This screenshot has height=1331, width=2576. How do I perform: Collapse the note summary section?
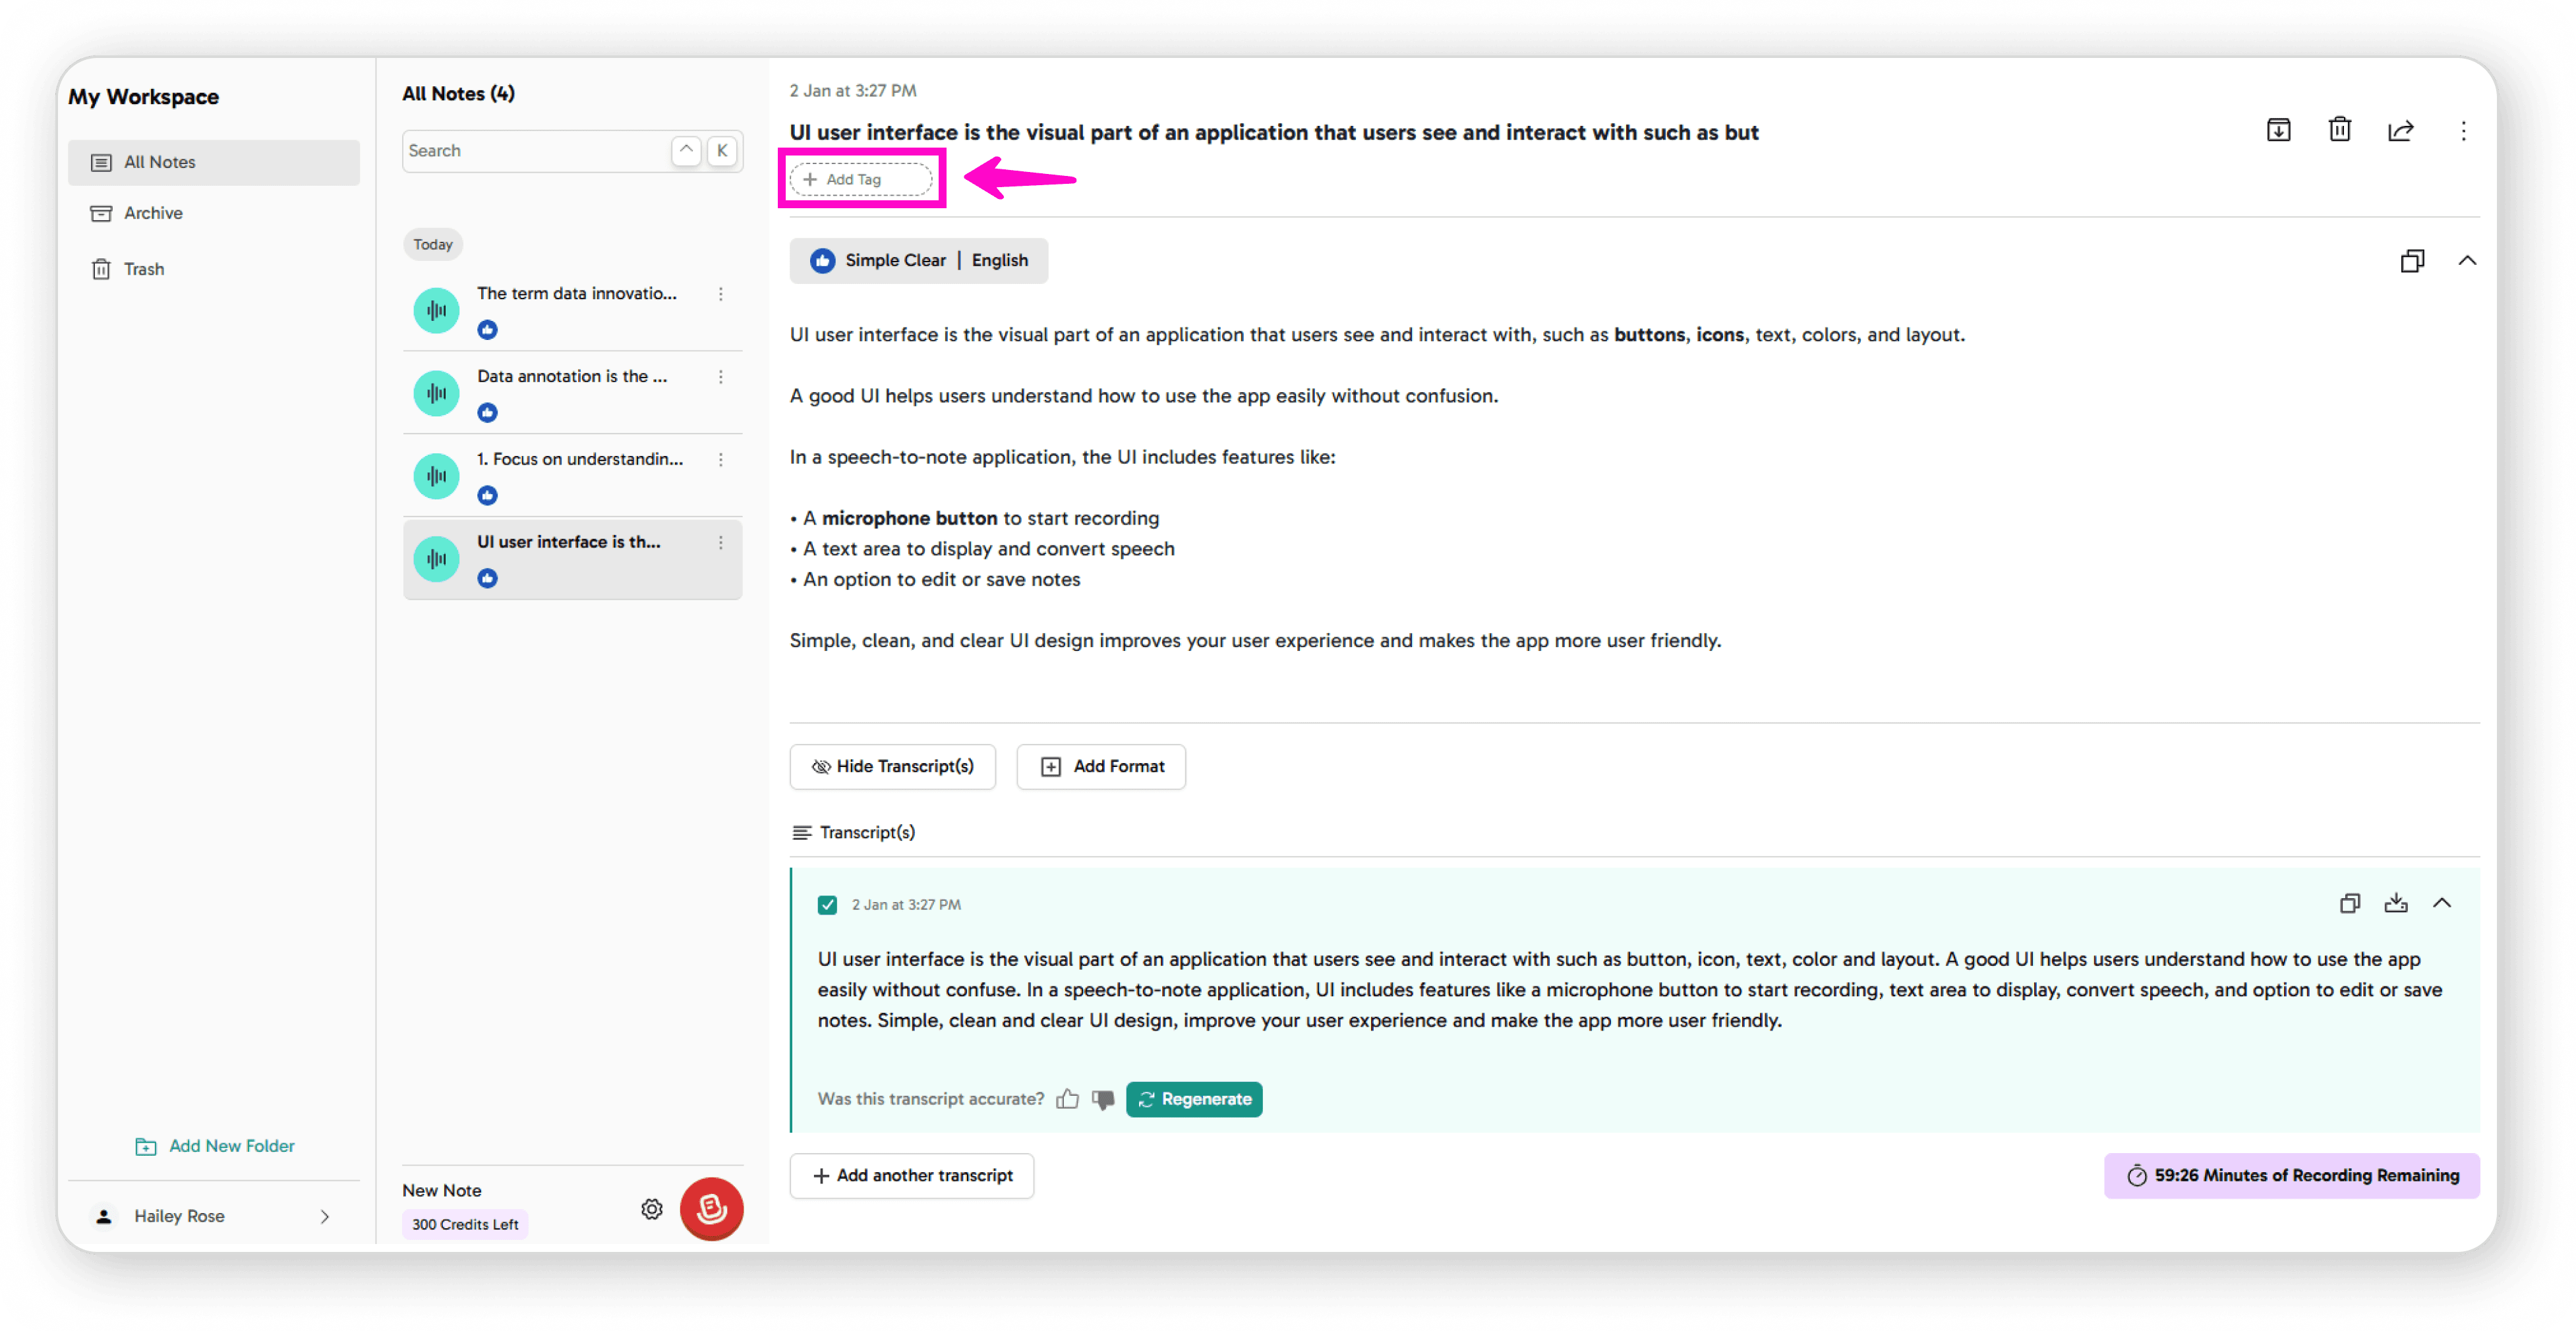pos(2468,261)
